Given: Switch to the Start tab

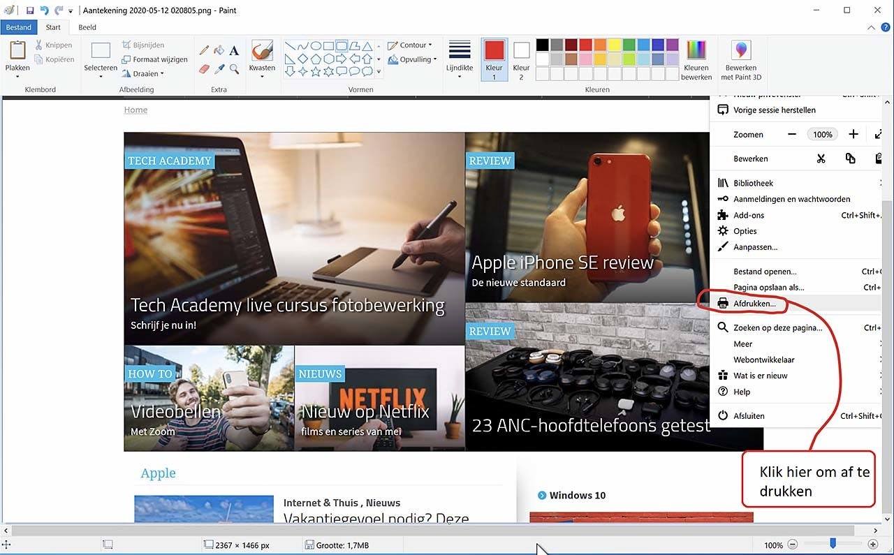Looking at the screenshot, I should [53, 27].
